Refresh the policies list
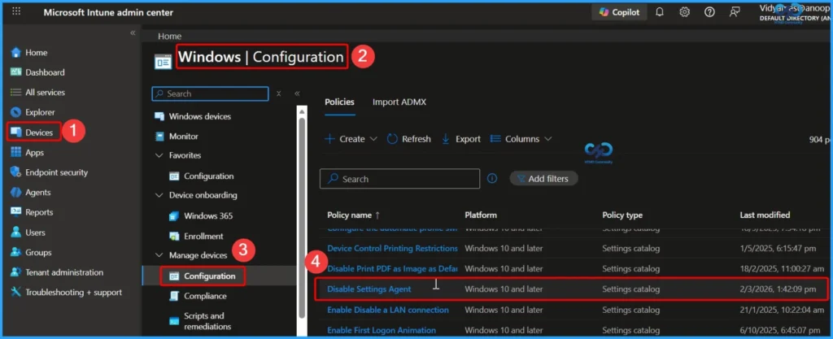Viewport: 833px width, 339px height. [408, 139]
